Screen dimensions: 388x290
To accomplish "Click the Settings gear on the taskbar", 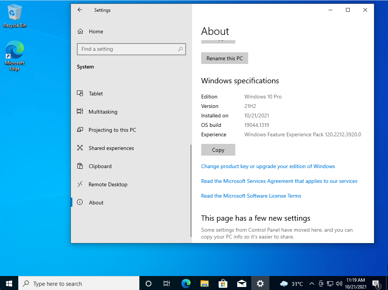I will pyautogui.click(x=260, y=283).
